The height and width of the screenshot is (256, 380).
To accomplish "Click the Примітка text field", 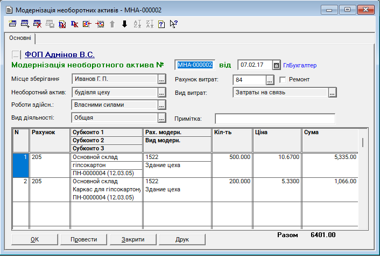I will pyautogui.click(x=275, y=119).
